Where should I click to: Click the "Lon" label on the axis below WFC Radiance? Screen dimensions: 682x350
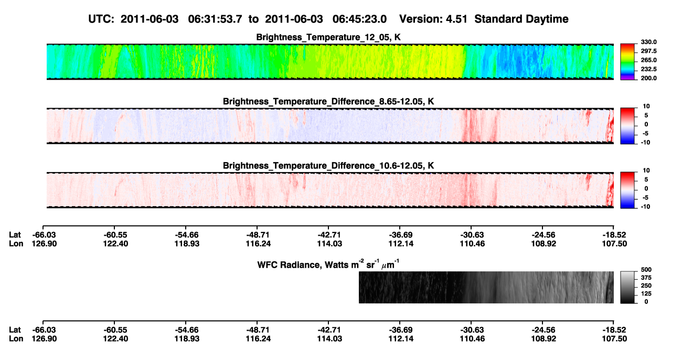(15, 338)
